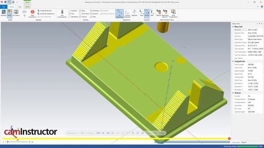Choose the Segment operation view
264x148 pixels.
(134, 13)
